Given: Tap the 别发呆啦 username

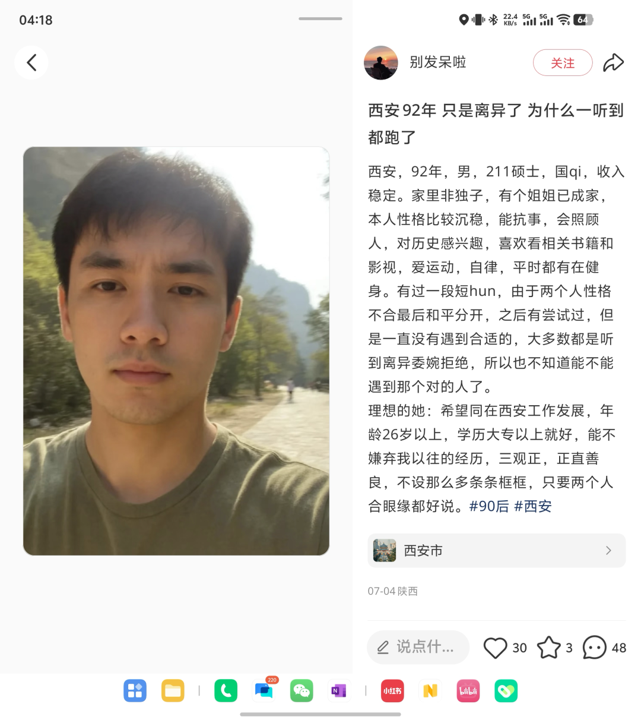Looking at the screenshot, I should [438, 62].
